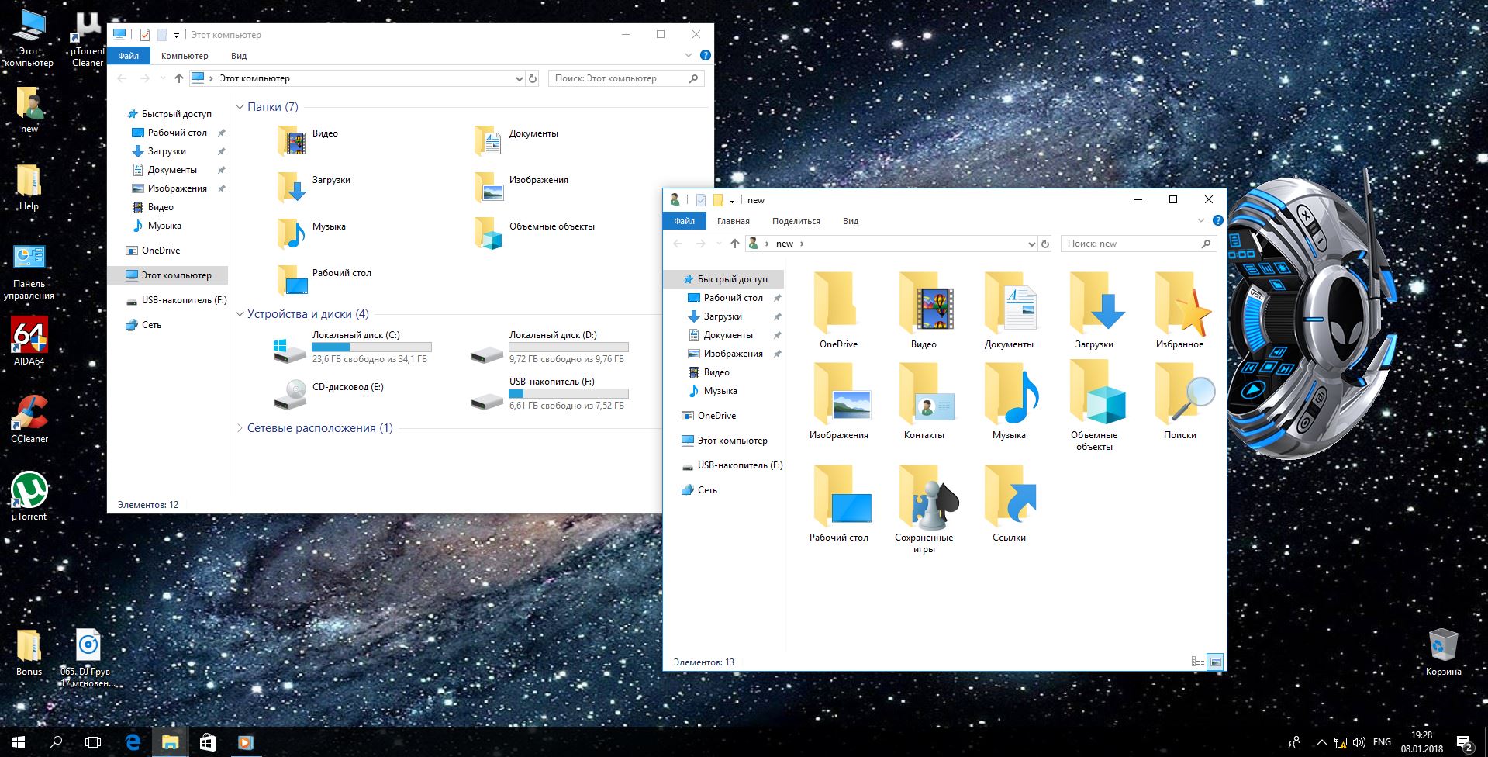1488x757 pixels.
Task: Click the search field in Этот компьютер window
Action: (627, 78)
